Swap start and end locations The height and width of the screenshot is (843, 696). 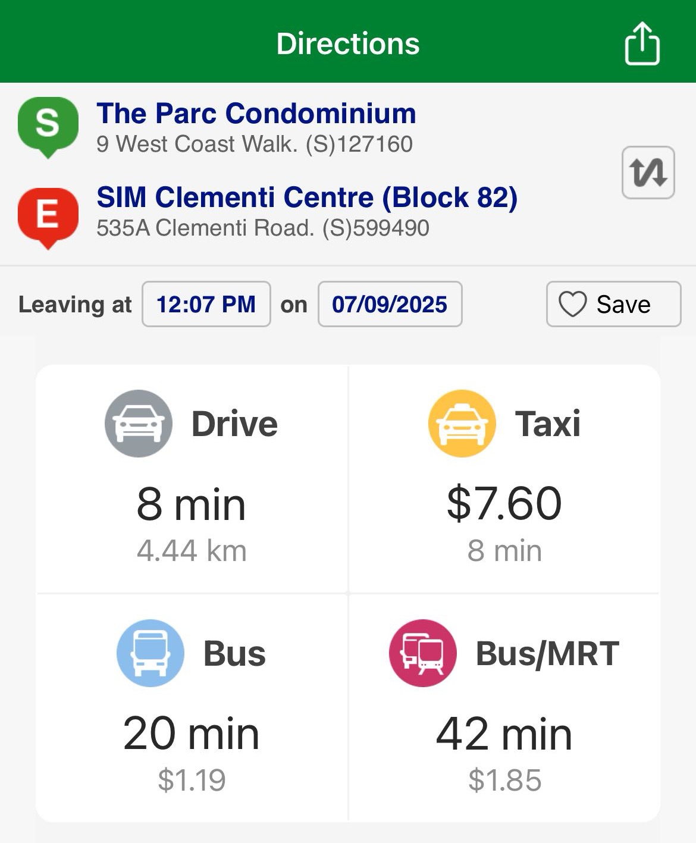648,173
